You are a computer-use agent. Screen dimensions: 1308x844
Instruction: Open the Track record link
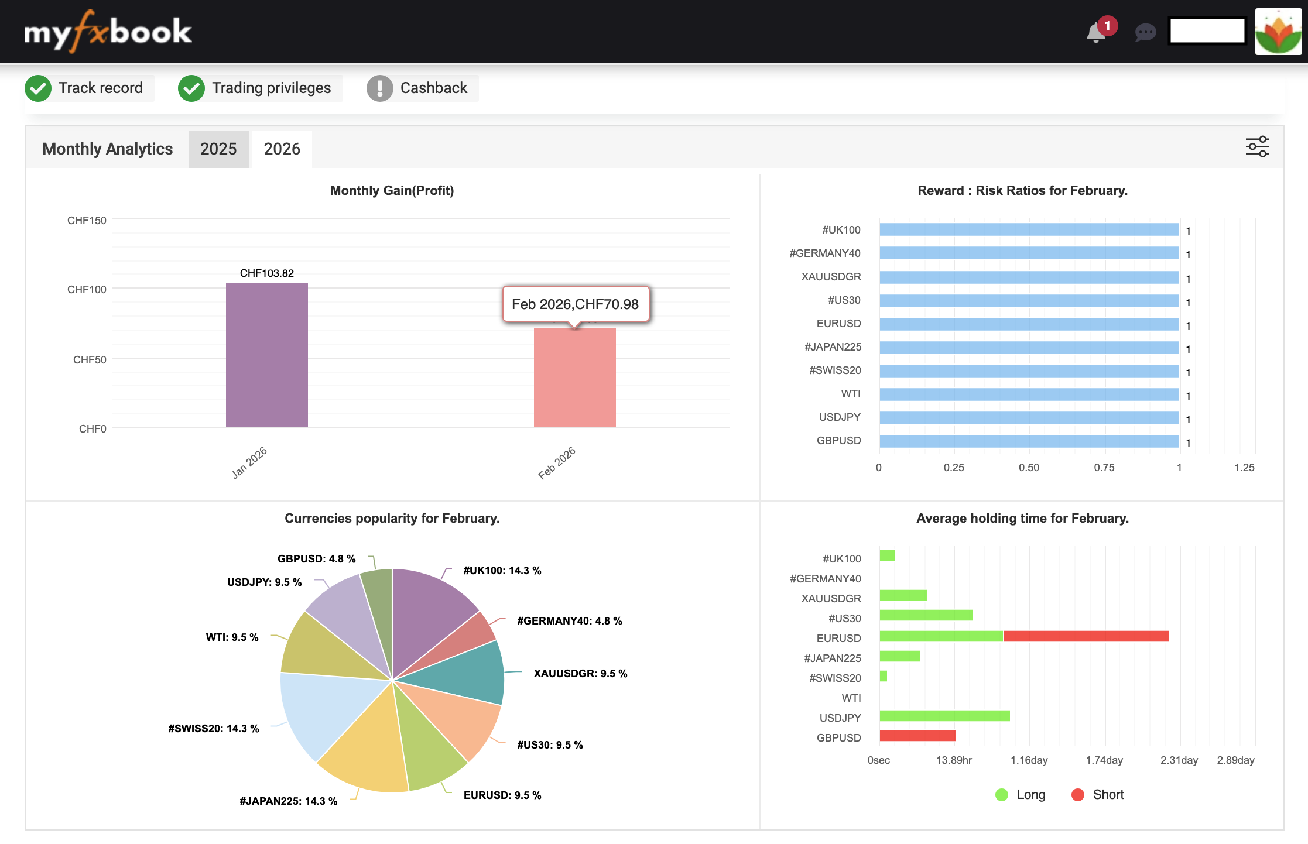pos(100,88)
